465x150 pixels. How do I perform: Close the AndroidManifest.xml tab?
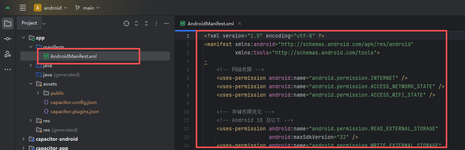(240, 23)
